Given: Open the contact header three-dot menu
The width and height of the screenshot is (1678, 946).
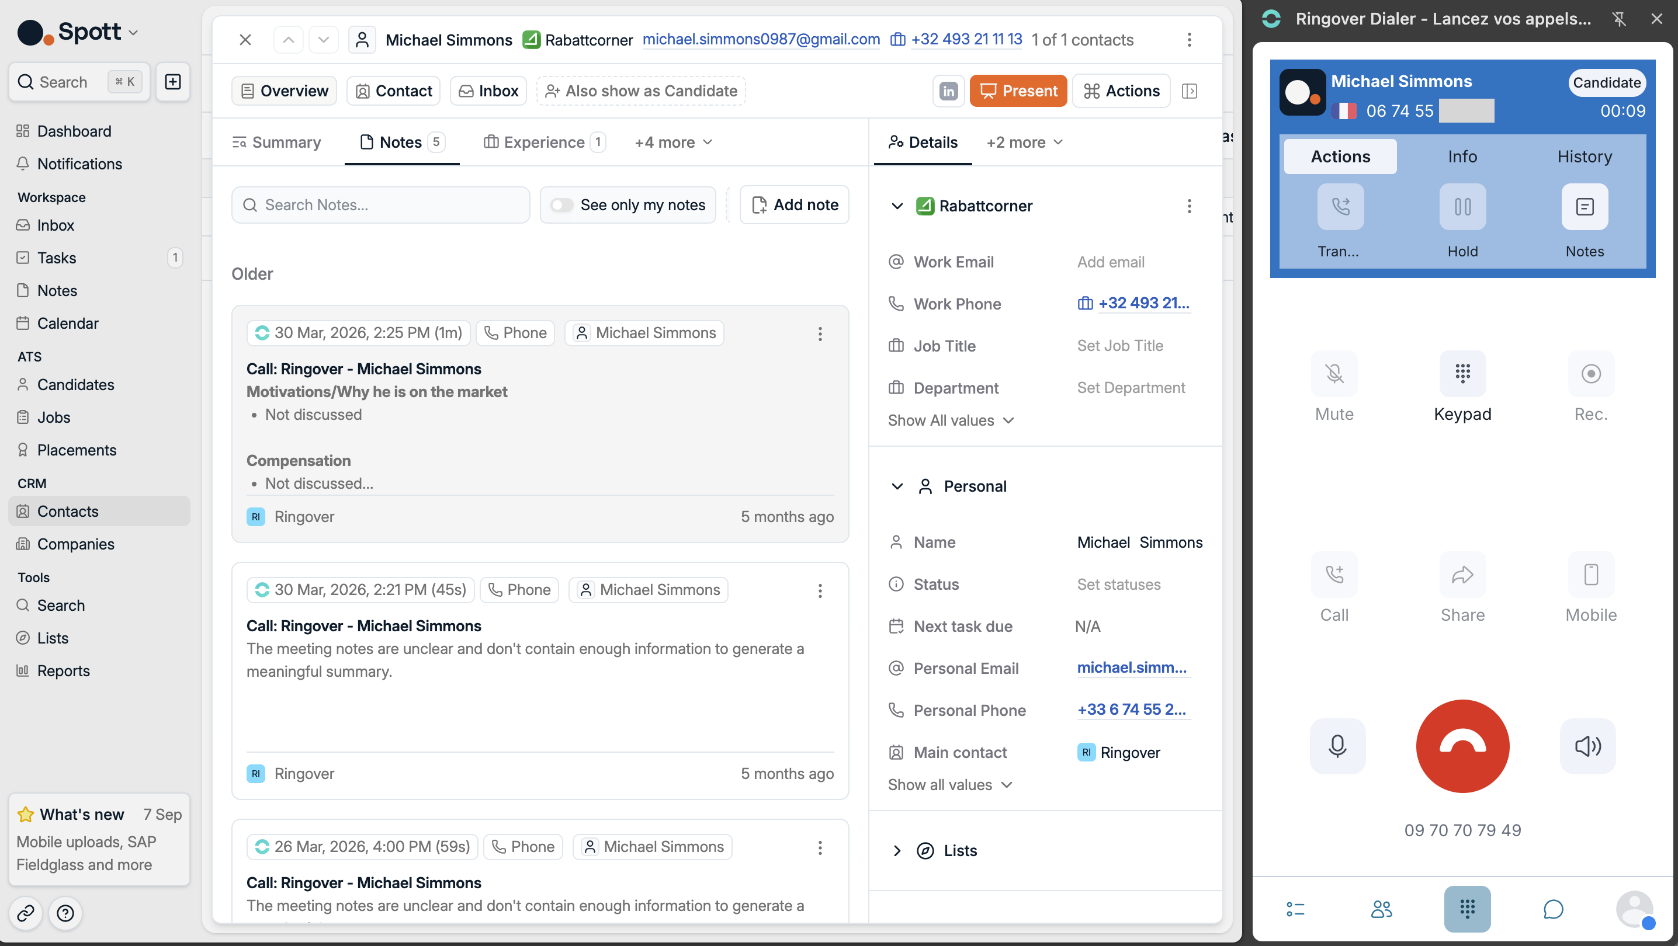Looking at the screenshot, I should [1189, 40].
